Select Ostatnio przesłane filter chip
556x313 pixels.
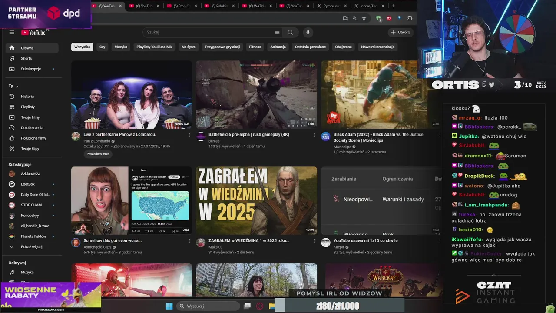tap(310, 47)
